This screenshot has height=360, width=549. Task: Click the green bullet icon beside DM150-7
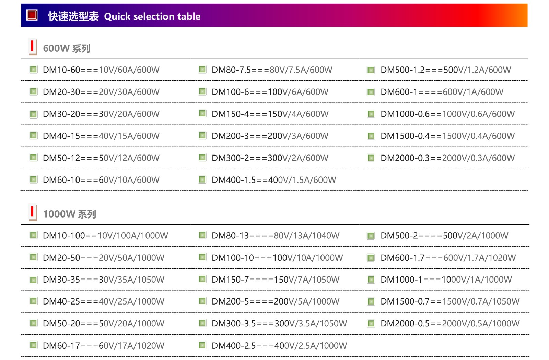pyautogui.click(x=202, y=280)
